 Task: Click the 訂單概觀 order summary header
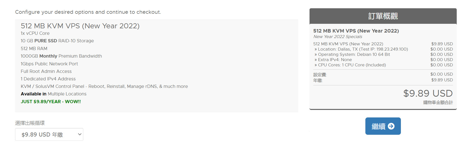(x=383, y=16)
